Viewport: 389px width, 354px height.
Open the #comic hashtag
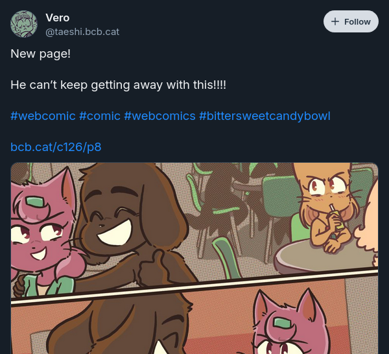[x=100, y=116]
